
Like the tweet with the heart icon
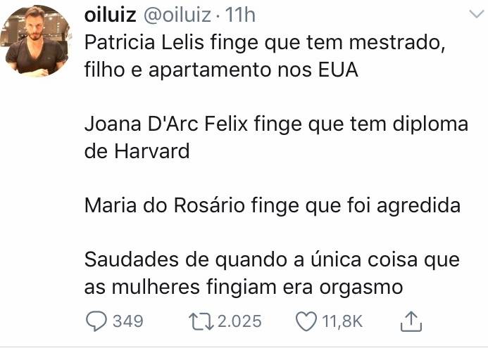(306, 321)
